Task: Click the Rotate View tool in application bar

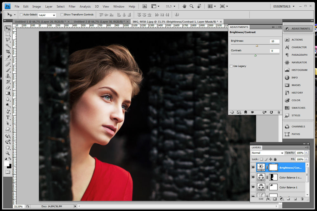Action: tap(199, 6)
